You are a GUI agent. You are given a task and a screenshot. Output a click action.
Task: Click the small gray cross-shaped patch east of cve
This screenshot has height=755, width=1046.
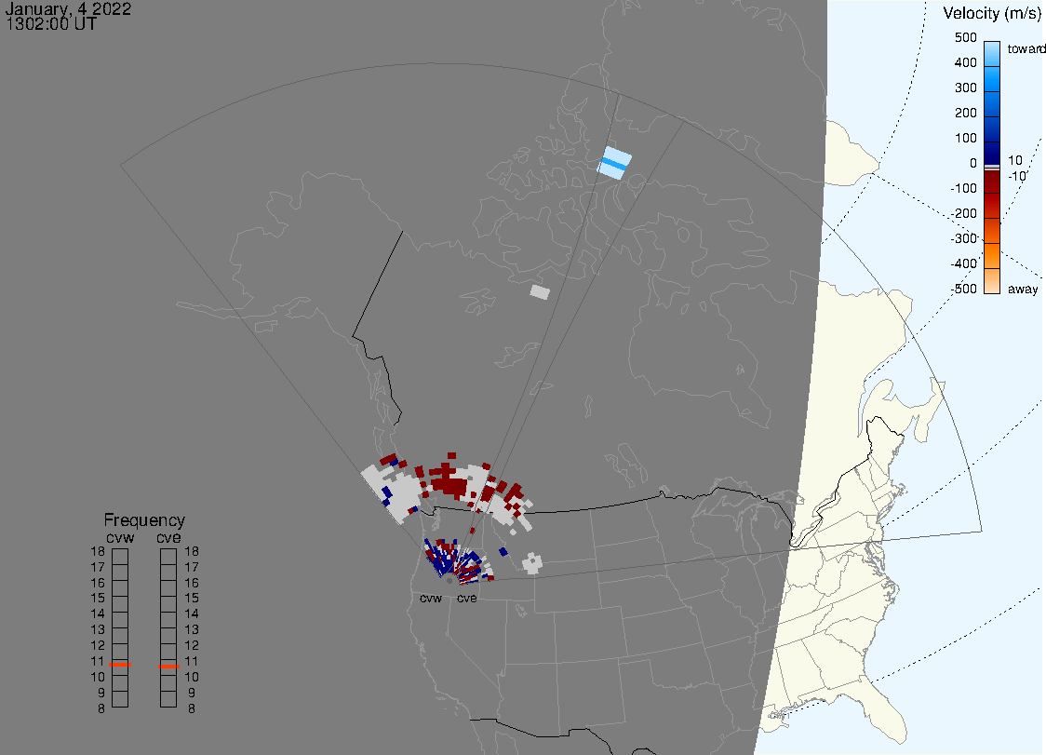pyautogui.click(x=531, y=562)
